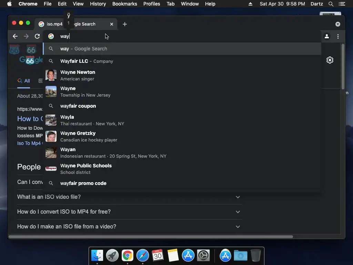Click the magnifier icon beside Wayfair LLC
The height and width of the screenshot is (265, 353).
[x=51, y=61]
